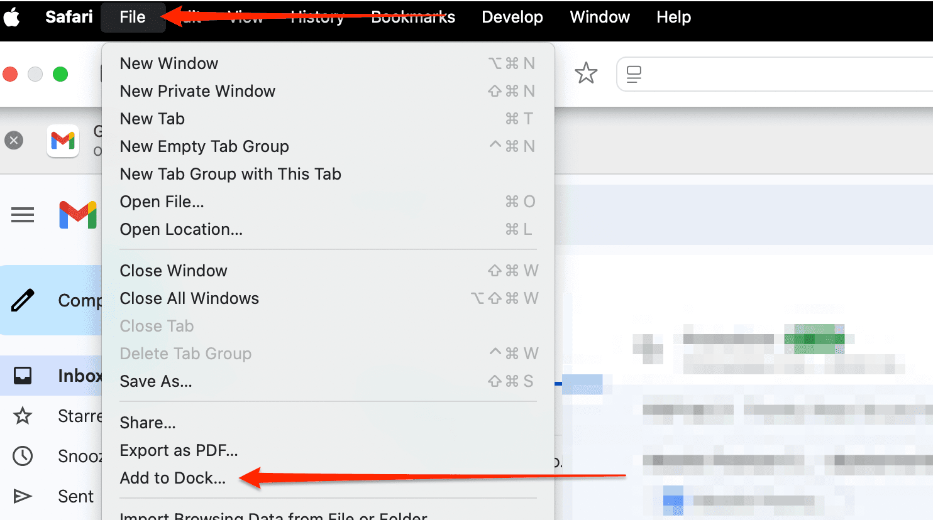Open the Inbox using its tray icon
933x520 pixels.
[x=23, y=376]
